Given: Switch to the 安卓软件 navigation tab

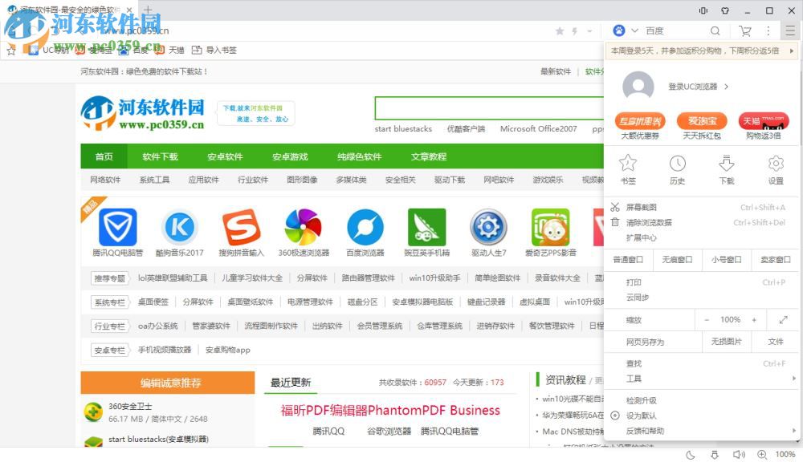Looking at the screenshot, I should (x=224, y=156).
